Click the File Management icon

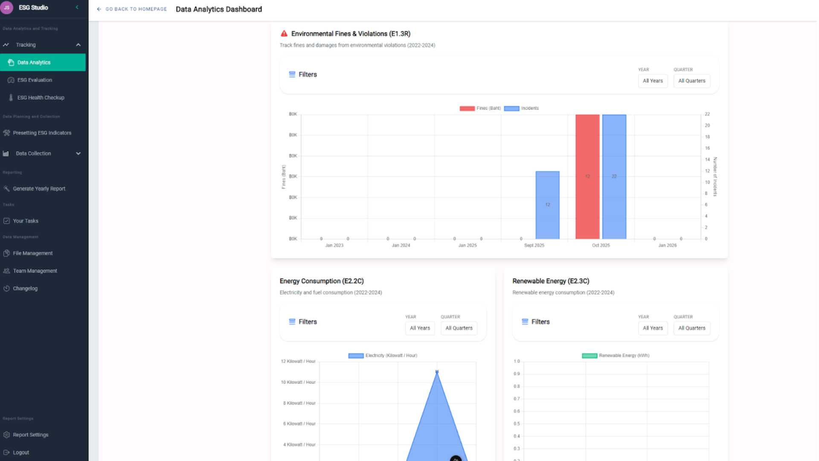coord(6,253)
